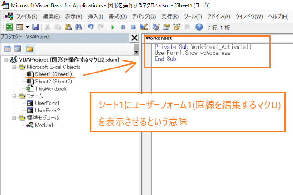Open VBA Help question mark icon
Image resolution: width=293 pixels, height=195 pixels.
tap(199, 27)
